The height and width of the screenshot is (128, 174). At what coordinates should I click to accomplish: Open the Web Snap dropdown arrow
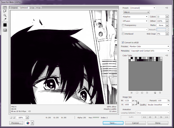pos(167,34)
